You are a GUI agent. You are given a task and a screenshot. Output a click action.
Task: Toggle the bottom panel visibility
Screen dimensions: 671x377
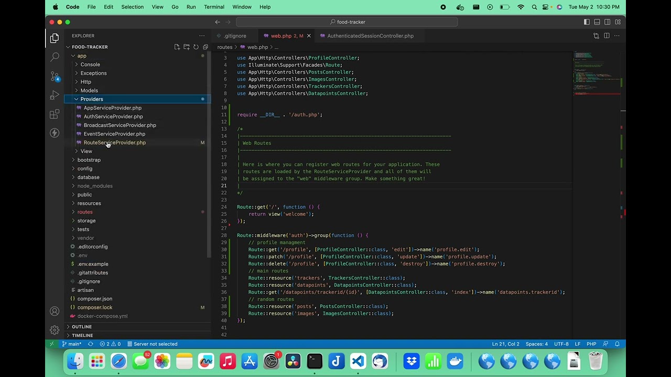(x=597, y=22)
